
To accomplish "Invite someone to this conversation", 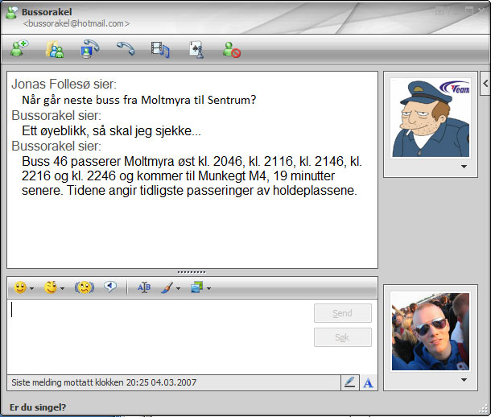I will click(x=19, y=48).
